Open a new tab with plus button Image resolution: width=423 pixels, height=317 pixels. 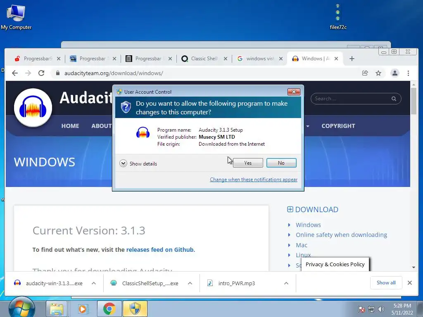pos(352,59)
